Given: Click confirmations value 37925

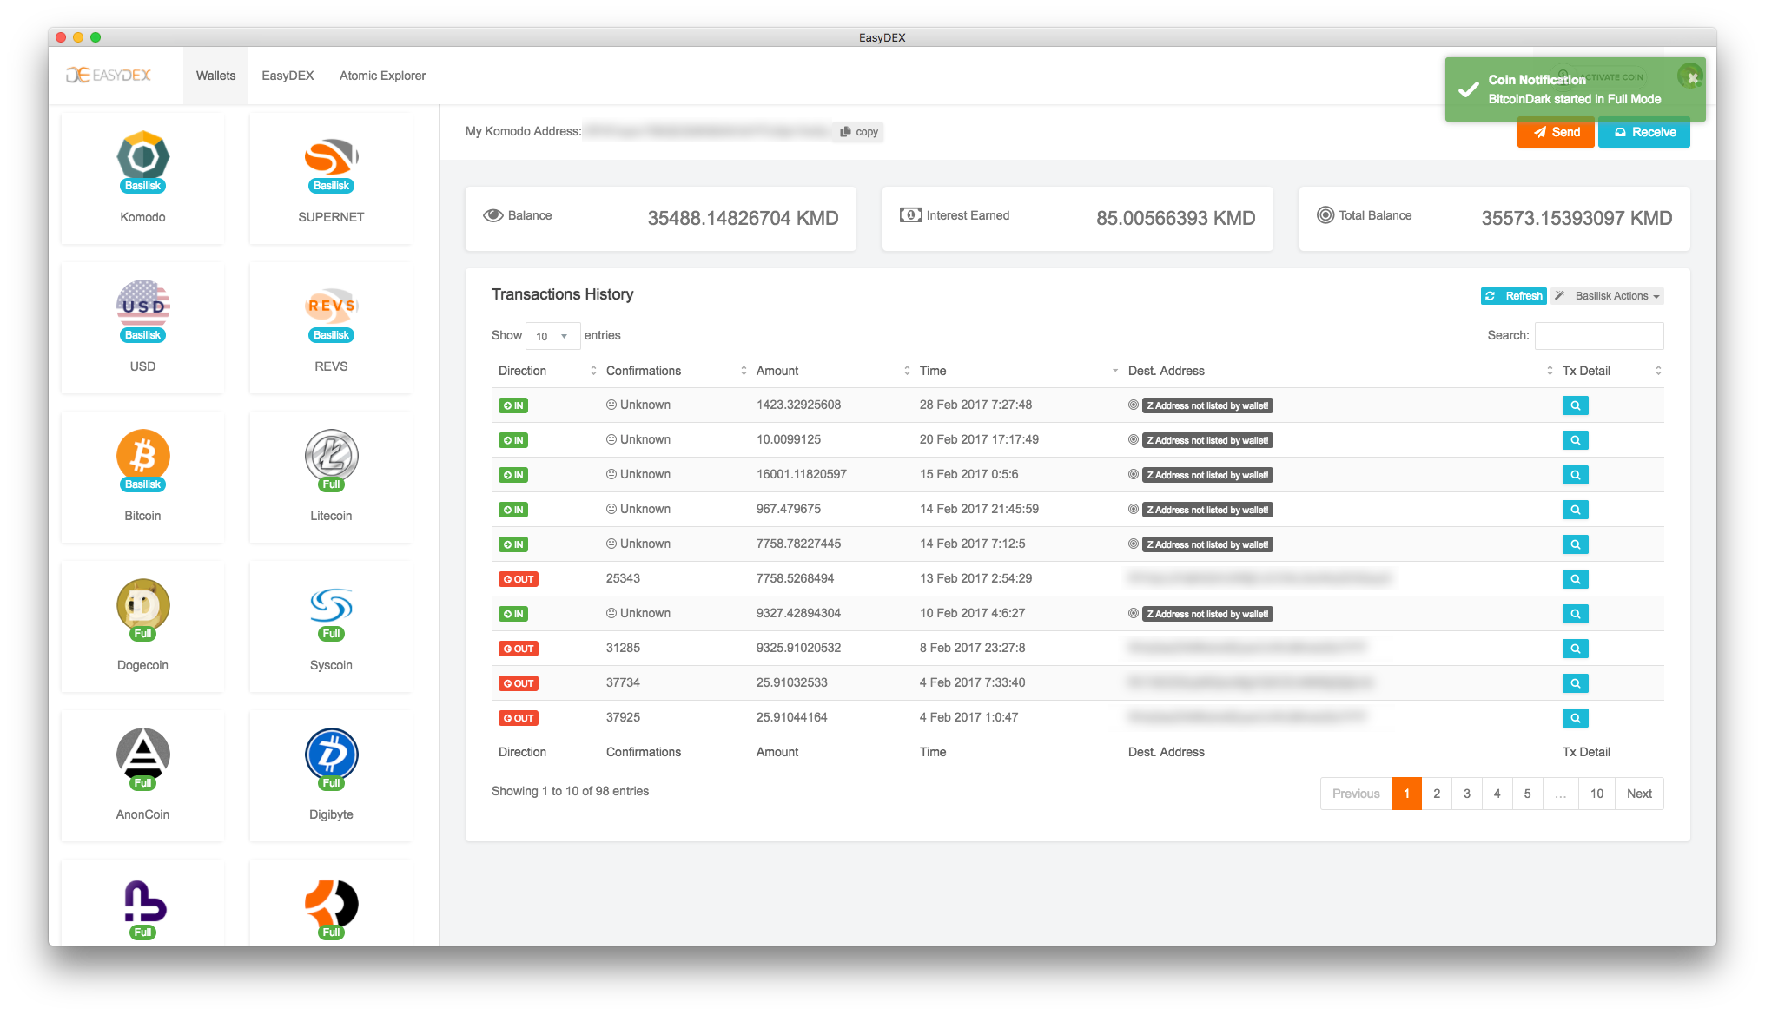Looking at the screenshot, I should (x=623, y=718).
